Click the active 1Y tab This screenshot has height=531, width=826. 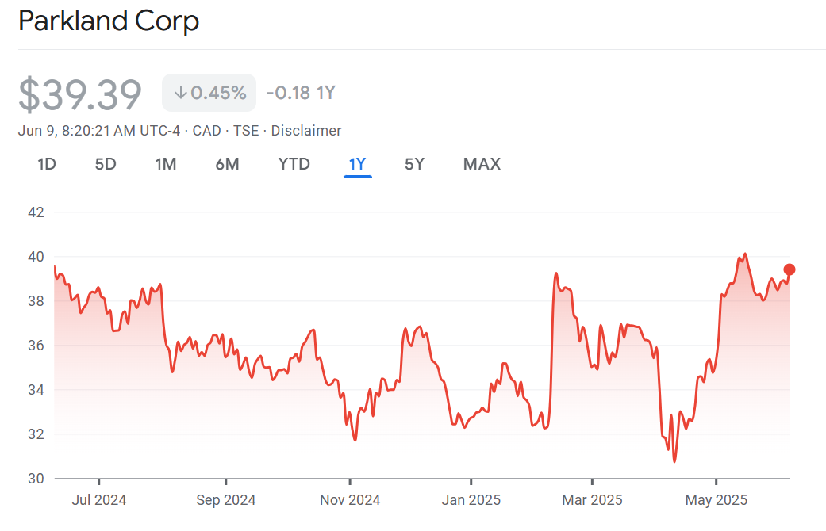(x=357, y=164)
